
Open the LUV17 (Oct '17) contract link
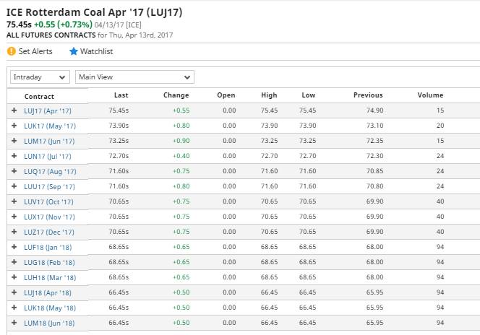tap(48, 201)
